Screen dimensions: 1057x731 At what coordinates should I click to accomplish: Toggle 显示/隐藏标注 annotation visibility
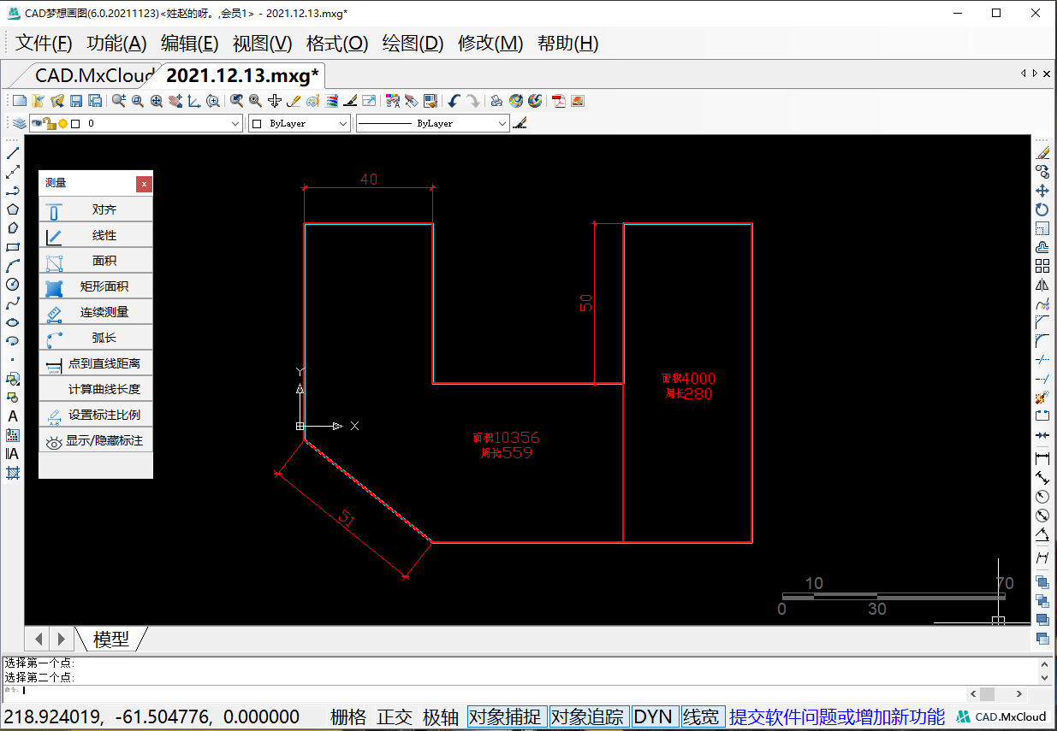point(96,440)
